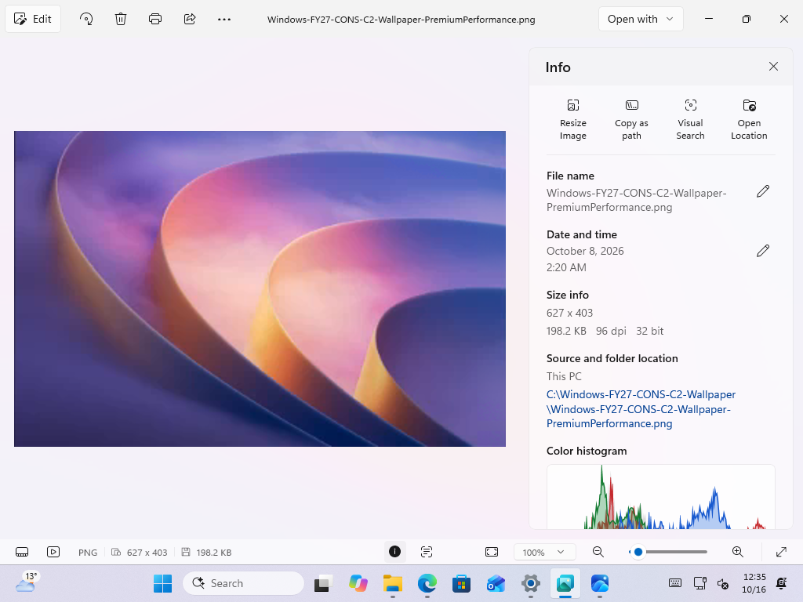
Task: Launch Copilot from the taskbar
Action: [x=358, y=583]
